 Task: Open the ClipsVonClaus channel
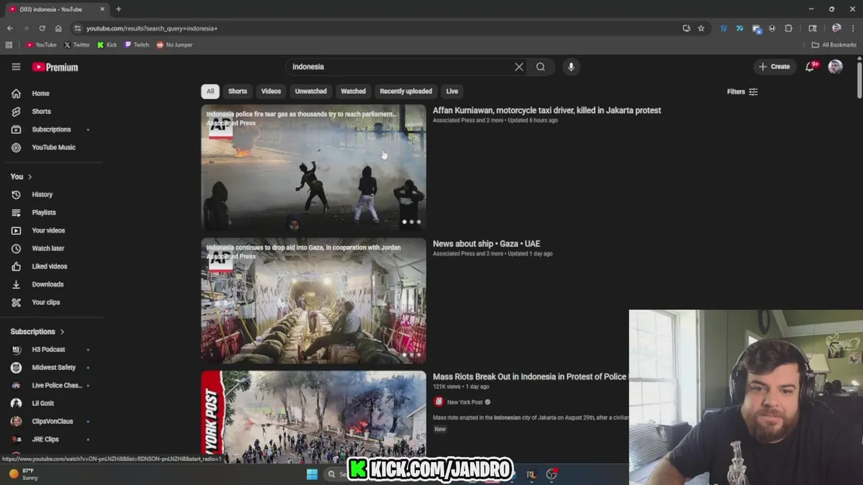point(51,421)
